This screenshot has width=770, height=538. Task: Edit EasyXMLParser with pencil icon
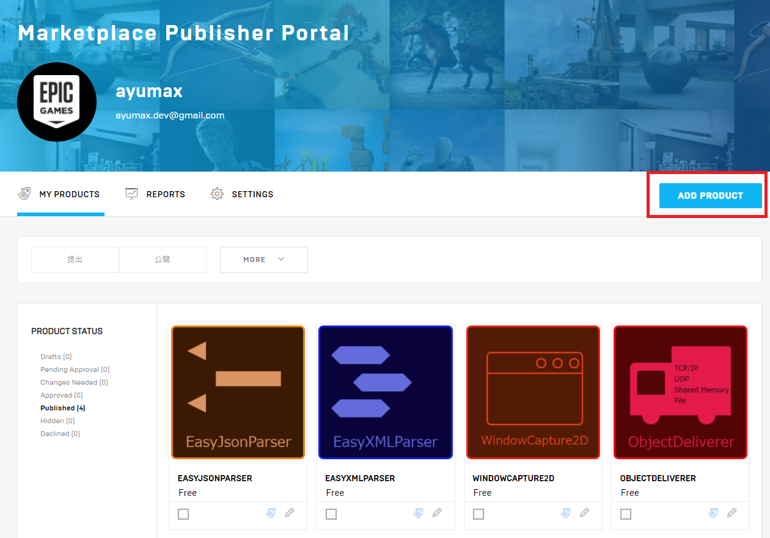[437, 513]
